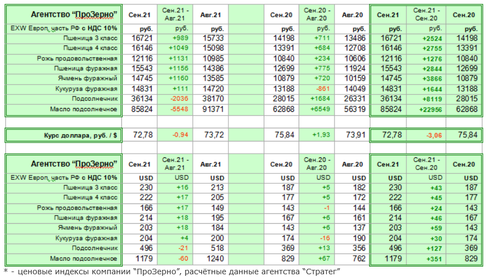Click the year-over-year change +2524
Screen dimensions: 486x277
pos(432,39)
